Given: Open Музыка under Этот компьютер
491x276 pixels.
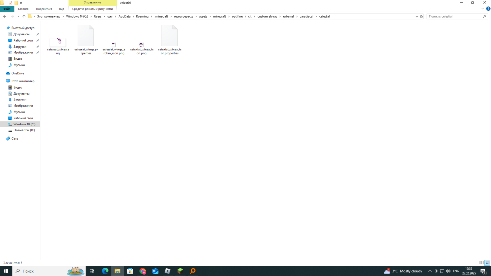Looking at the screenshot, I should tap(19, 112).
